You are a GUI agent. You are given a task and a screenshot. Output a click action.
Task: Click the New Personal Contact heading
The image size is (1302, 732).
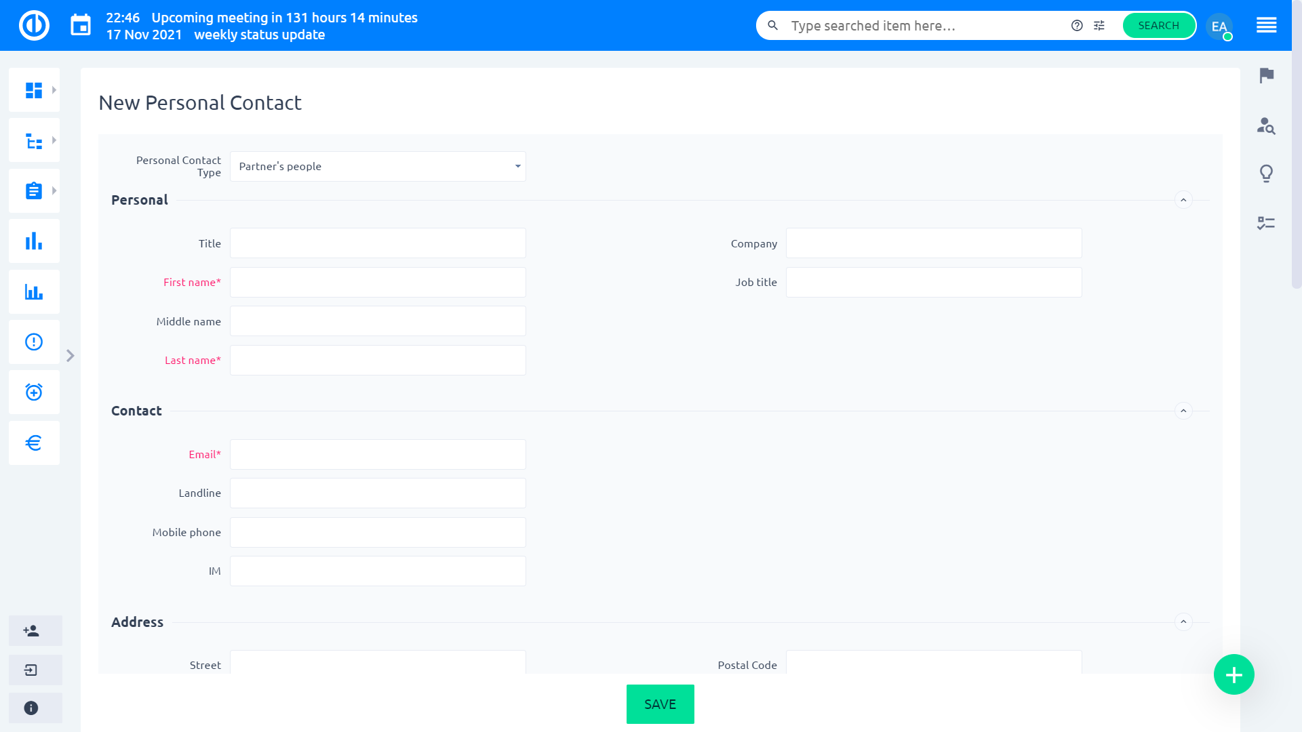pyautogui.click(x=200, y=102)
